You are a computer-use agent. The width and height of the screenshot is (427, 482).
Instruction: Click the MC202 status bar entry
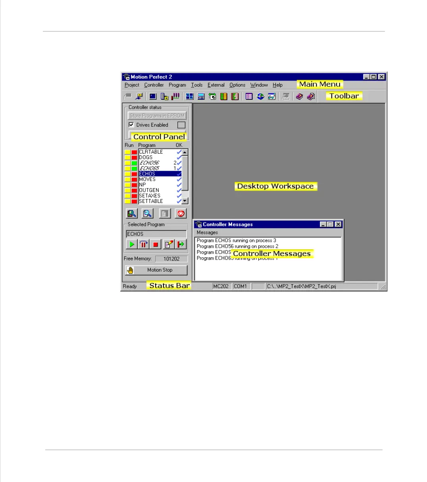221,286
